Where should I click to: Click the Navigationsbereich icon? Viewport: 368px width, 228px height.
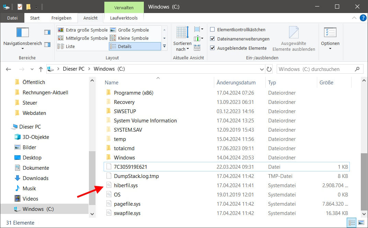pyautogui.click(x=23, y=33)
